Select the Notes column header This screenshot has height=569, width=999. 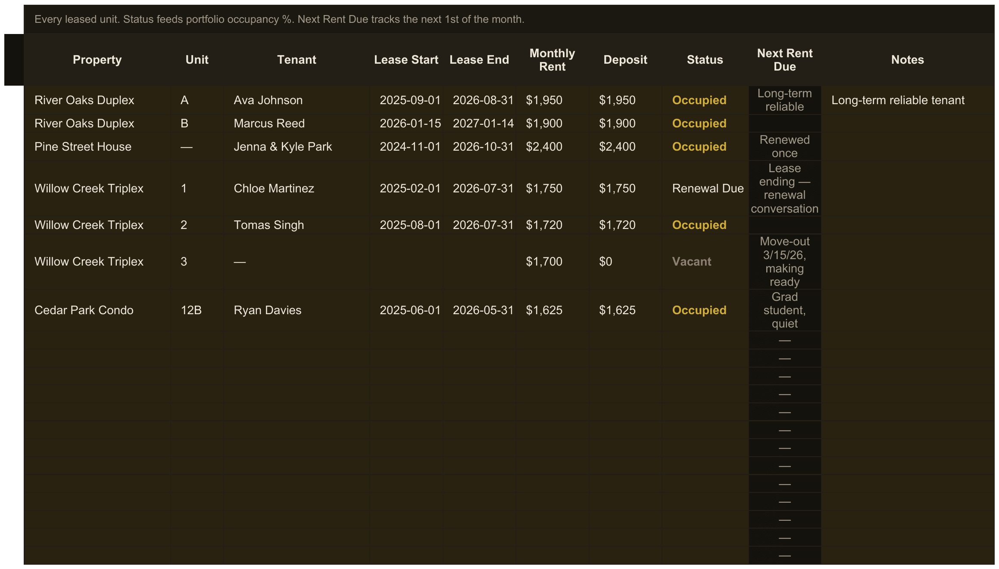pos(908,60)
